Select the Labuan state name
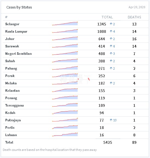 click(11, 135)
